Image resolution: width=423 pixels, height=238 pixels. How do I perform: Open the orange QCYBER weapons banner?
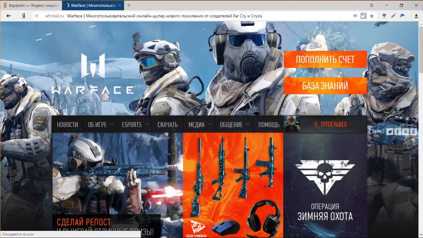[233, 185]
